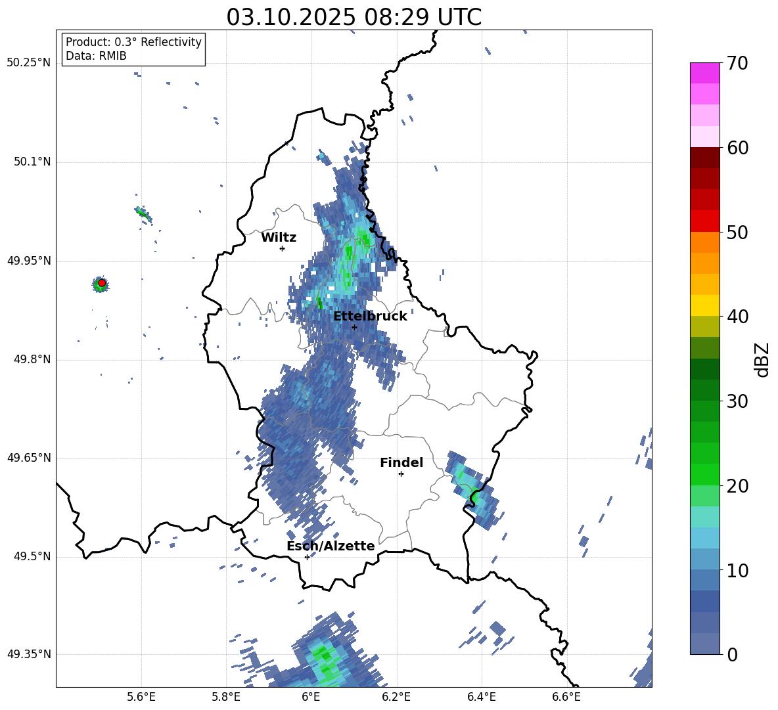Click the Data: RMIB text
The width and height of the screenshot is (778, 710).
96,56
